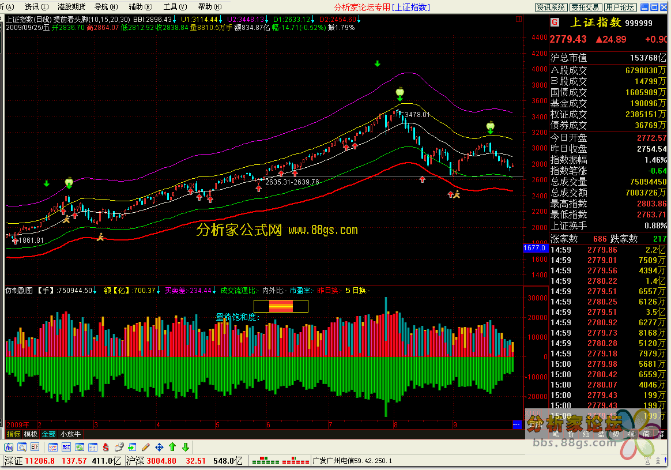Open the 工具(V) menu
The height and width of the screenshot is (470, 671).
[x=175, y=7]
